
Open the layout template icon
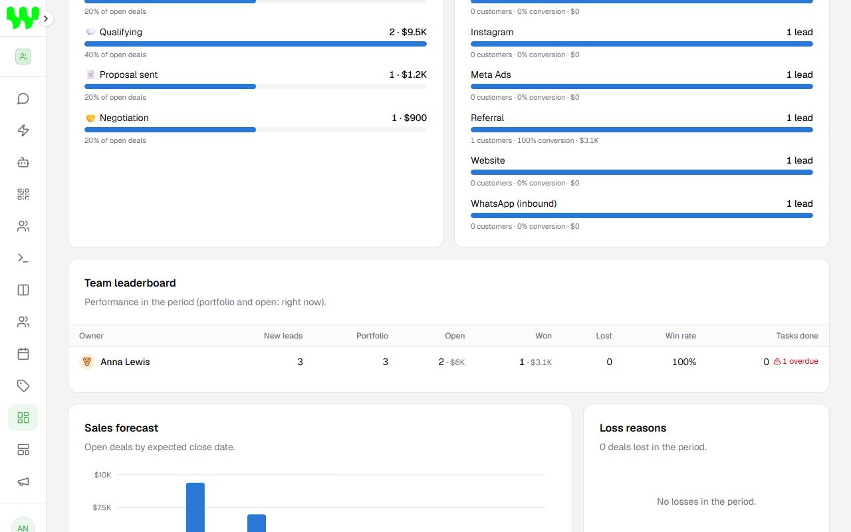coord(23,450)
